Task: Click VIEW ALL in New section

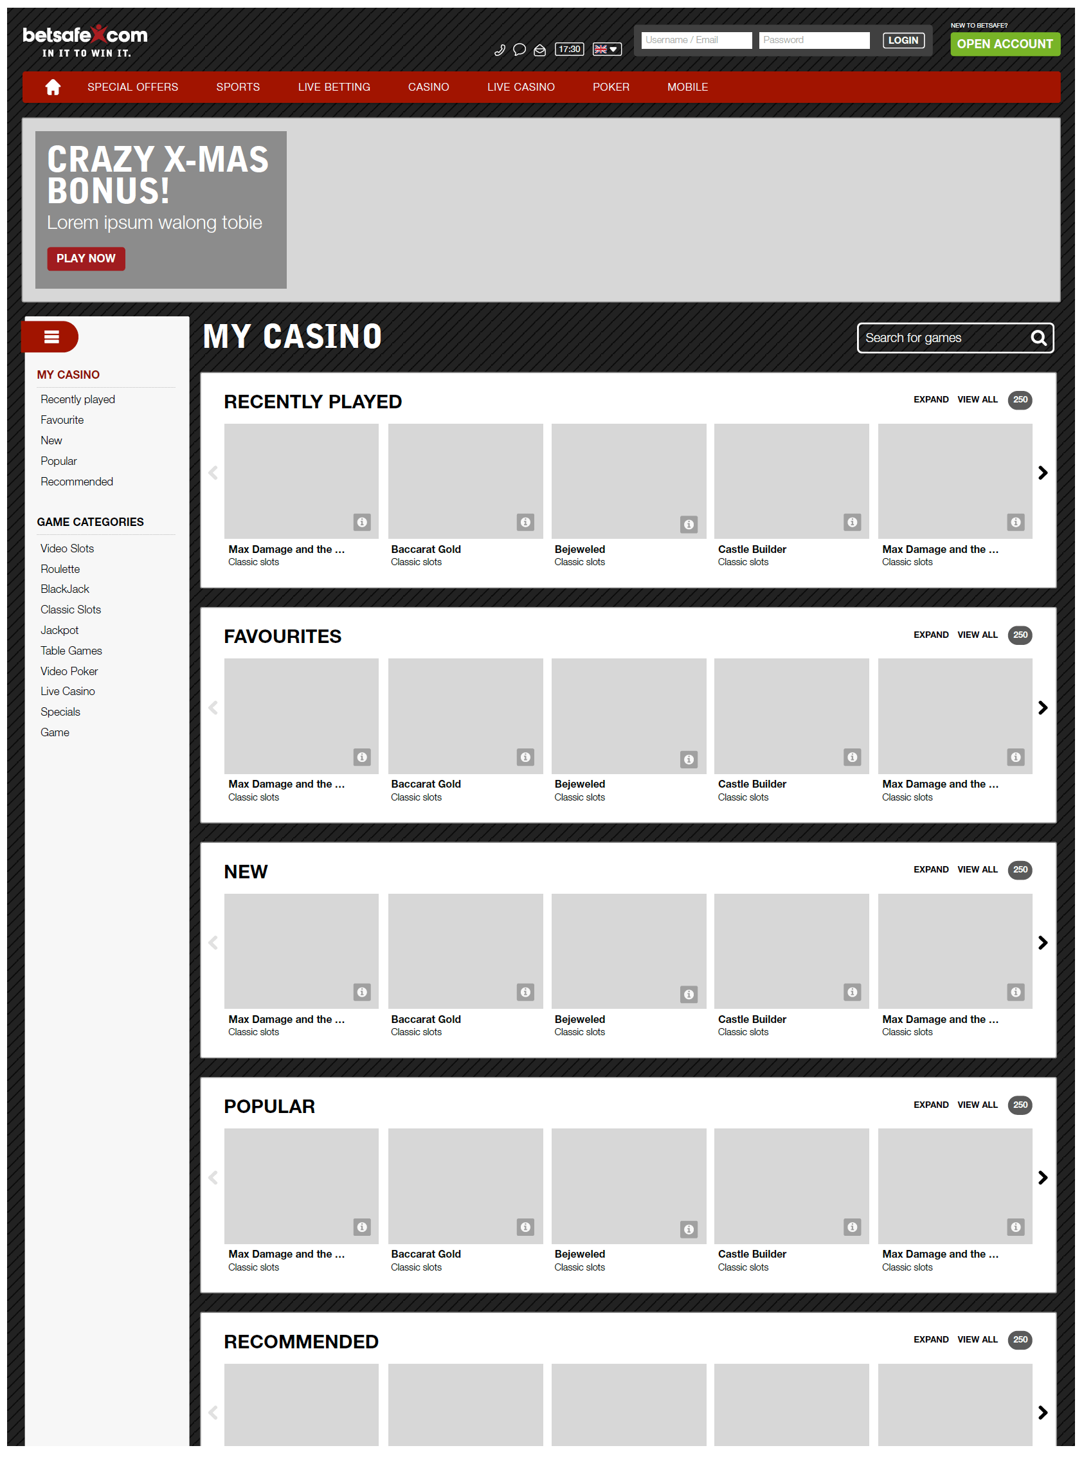Action: coord(977,870)
